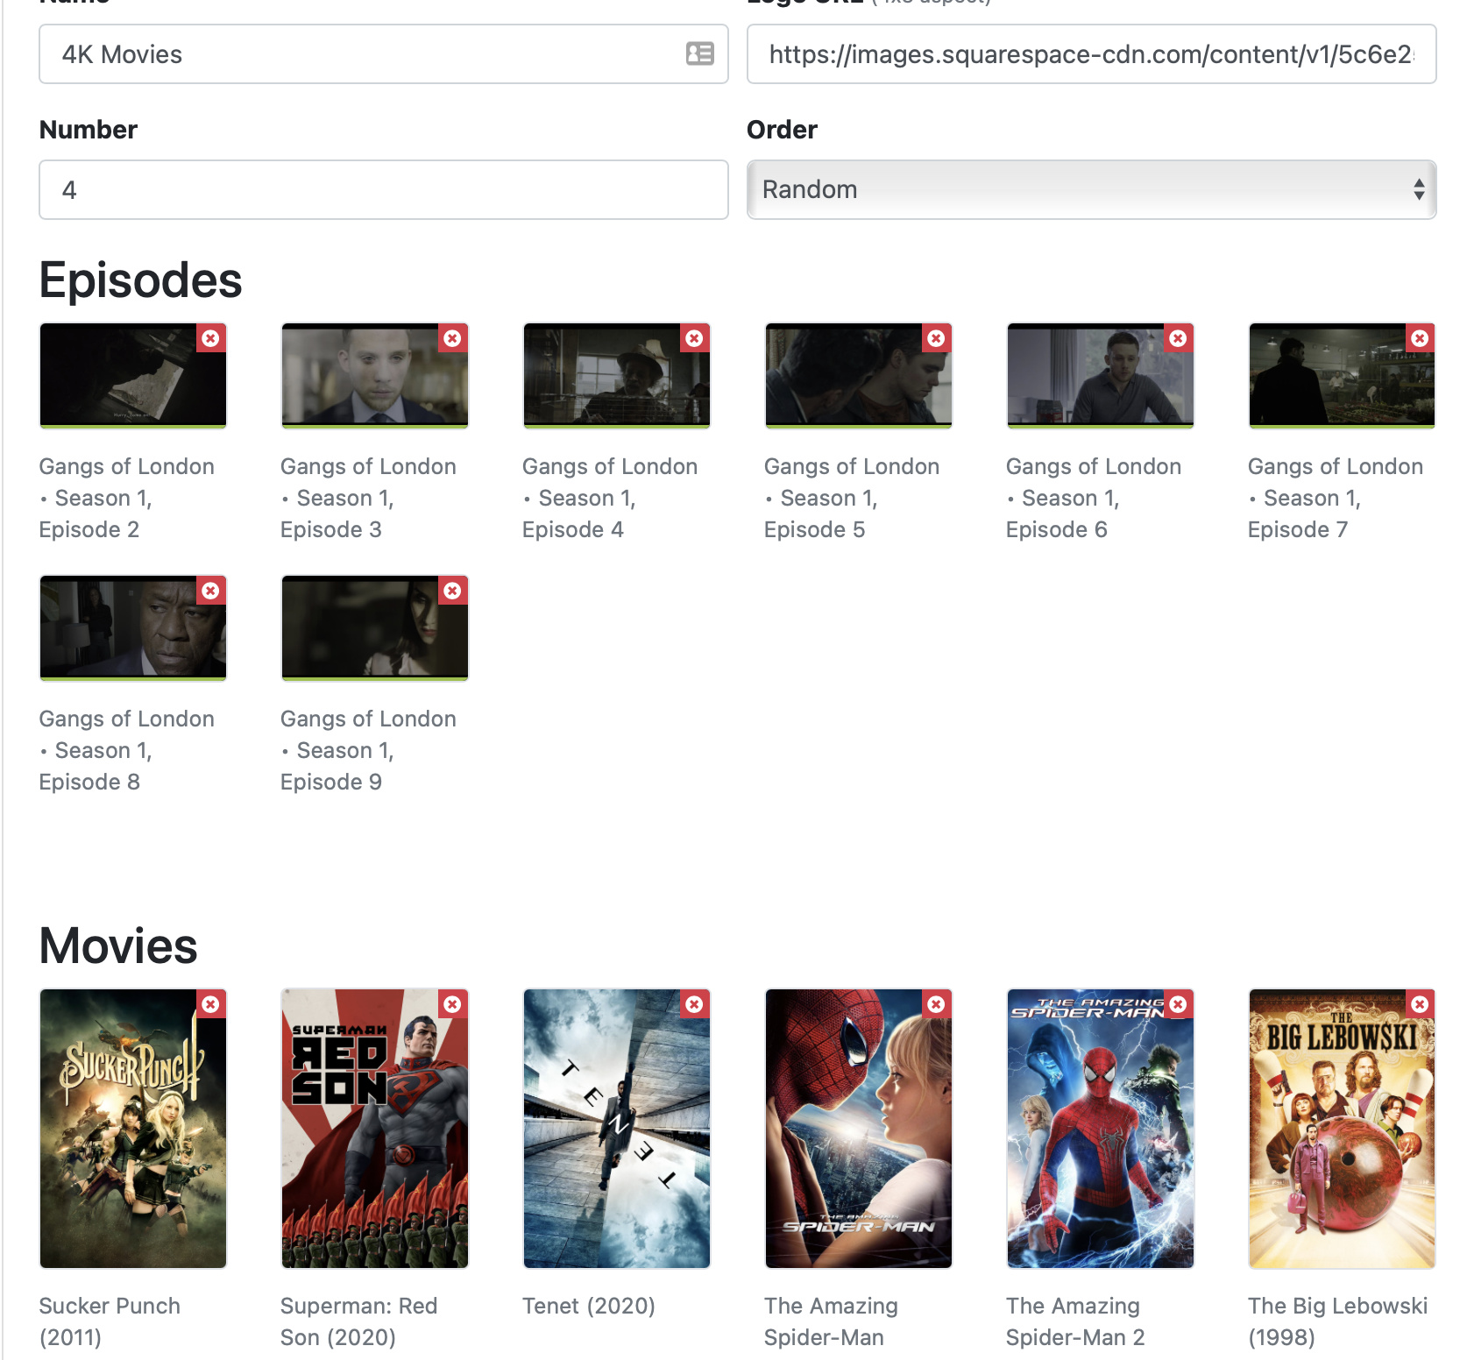
Task: Remove Sucker Punch from Movies
Action: pos(210,1004)
